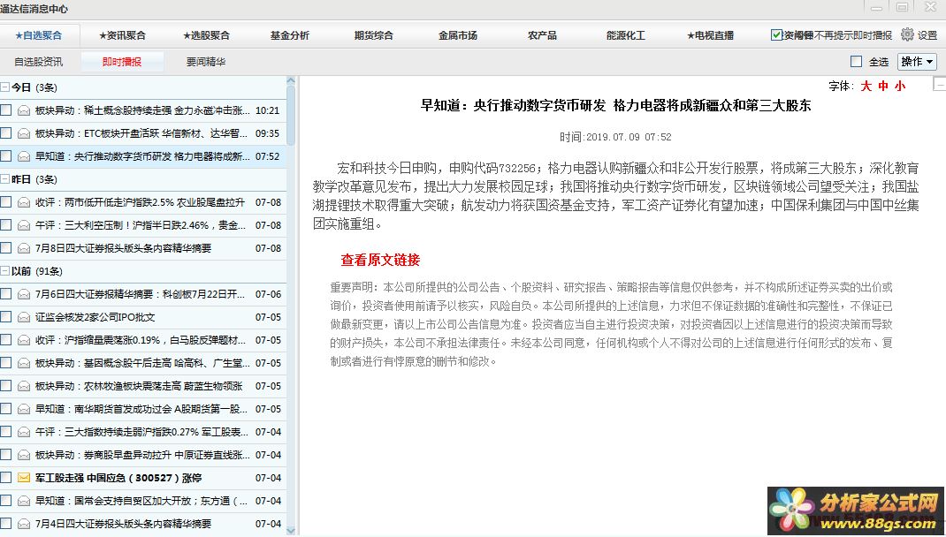This screenshot has height=537, width=946.
Task: Click envelope icon for 证监会核发2家公司IPO批文 row
Action: [24, 317]
